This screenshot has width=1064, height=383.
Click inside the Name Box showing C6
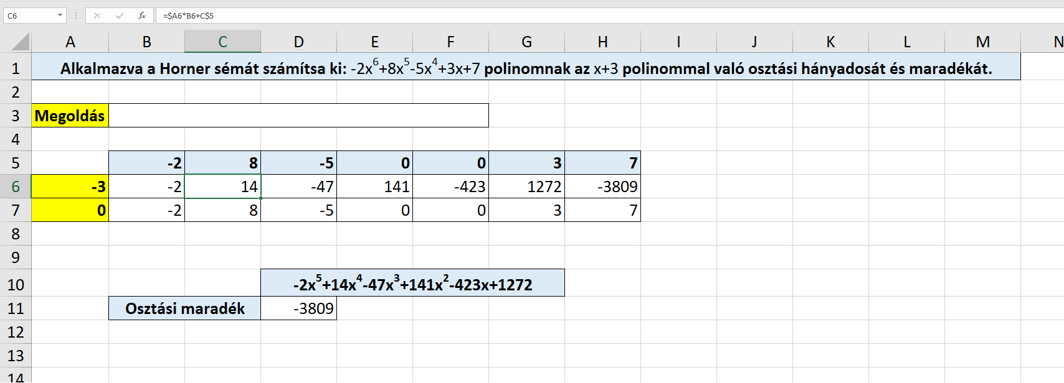(28, 16)
